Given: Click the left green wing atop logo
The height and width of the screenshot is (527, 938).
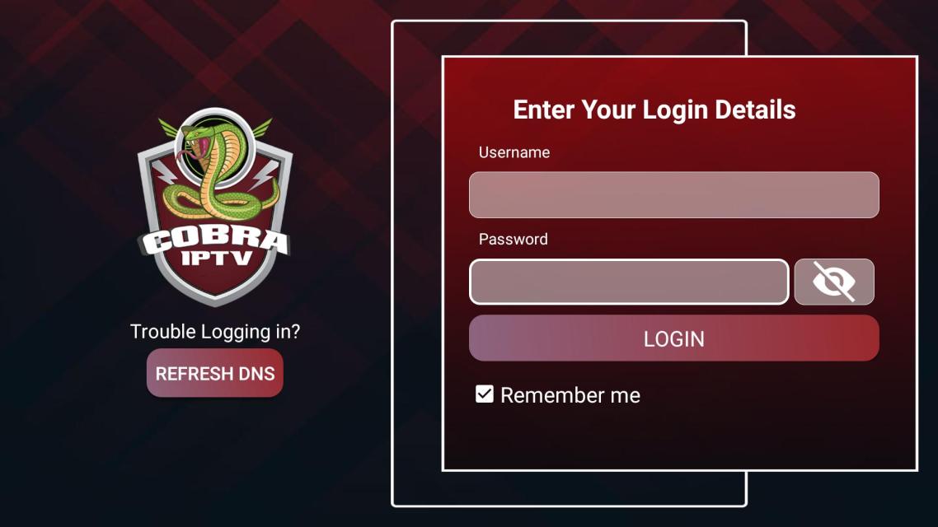Looking at the screenshot, I should [168, 128].
